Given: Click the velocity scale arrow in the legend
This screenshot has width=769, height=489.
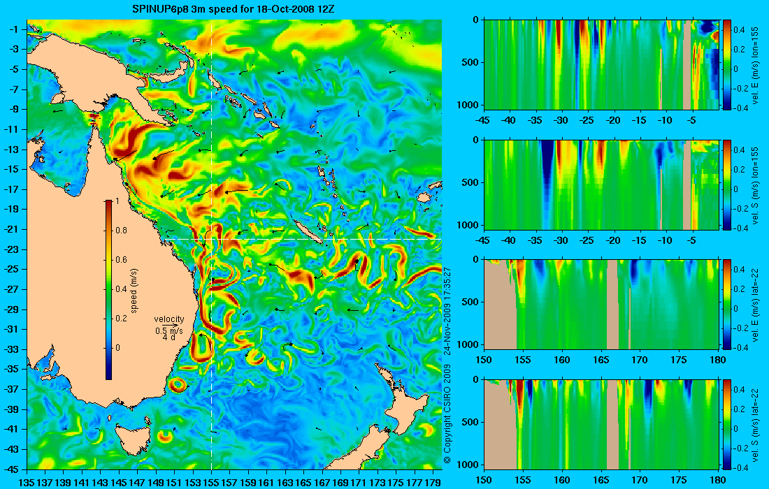Looking at the screenshot, I should (x=169, y=325).
